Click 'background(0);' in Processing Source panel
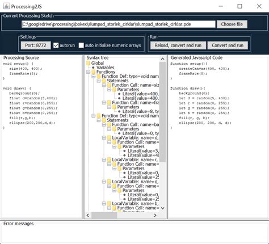269x244 pixels. pyautogui.click(x=24, y=93)
